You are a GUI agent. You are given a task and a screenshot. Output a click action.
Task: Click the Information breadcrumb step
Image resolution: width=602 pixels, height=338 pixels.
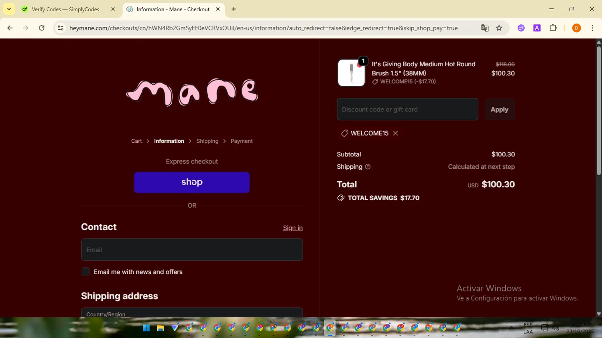169,141
